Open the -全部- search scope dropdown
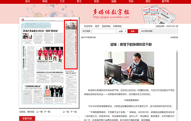 coord(122,31)
